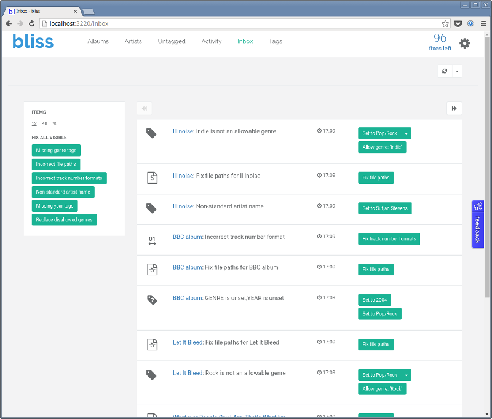Open dropdown arrow on Let It Bleed Set to Pop/Rock
Screen dimensions: 492x419
click(407, 375)
